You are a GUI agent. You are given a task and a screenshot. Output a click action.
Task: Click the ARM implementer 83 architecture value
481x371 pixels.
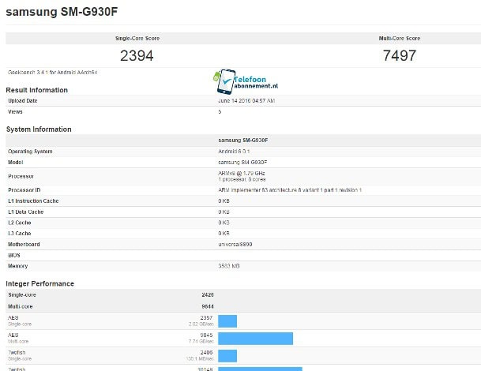[290, 190]
